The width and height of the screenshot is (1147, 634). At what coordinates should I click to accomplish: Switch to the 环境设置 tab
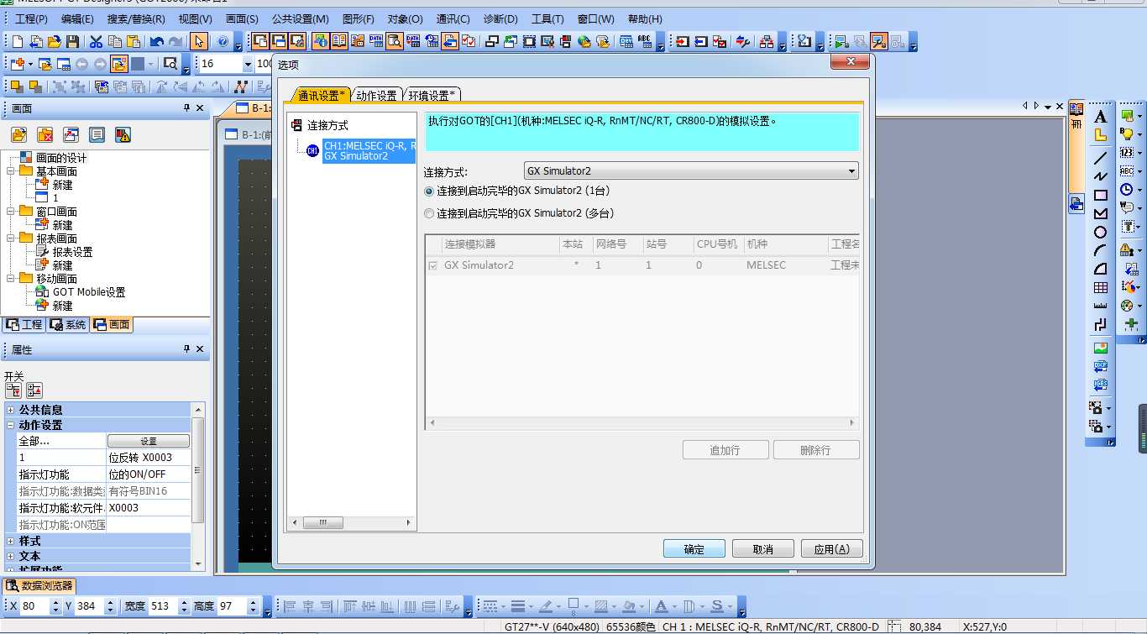pos(432,95)
